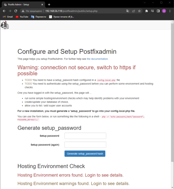The height and width of the screenshot is (189, 174).
Task: Open the Chrome three-dot menu
Action: [x=170, y=11]
